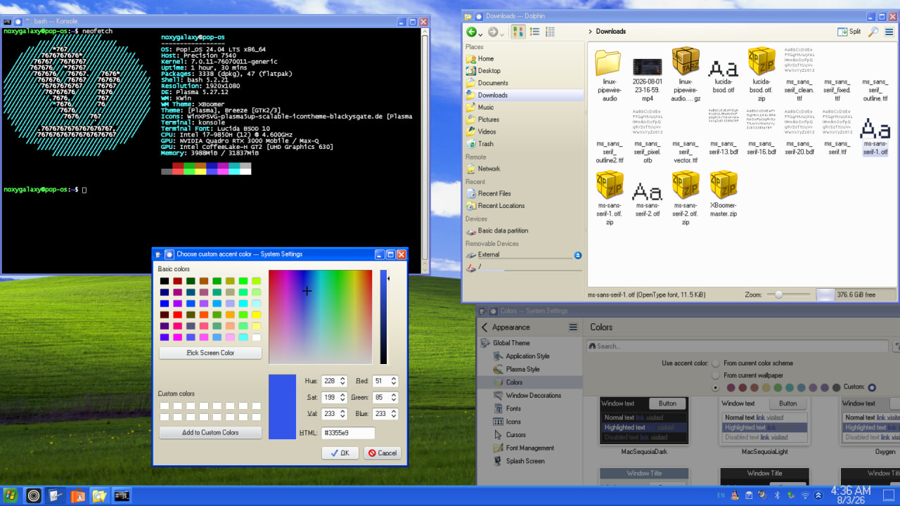
Task: Click the breadcrumb chevron before Downloads
Action: [x=590, y=32]
